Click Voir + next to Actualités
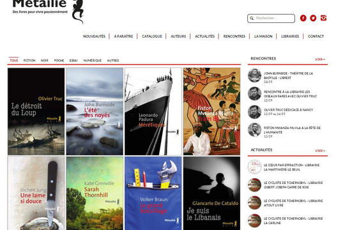Image resolution: width=345 pixels, height=230 pixels. (x=320, y=151)
